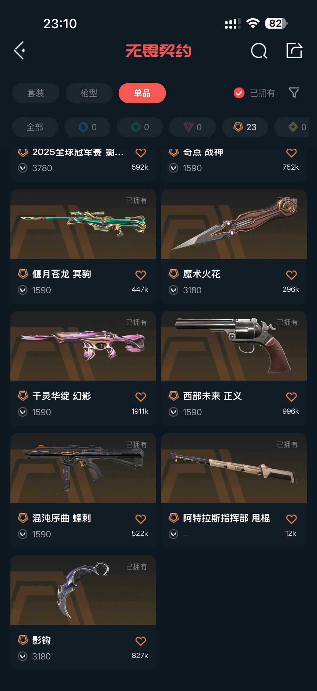Select the green diamond tier filter chip
The width and height of the screenshot is (317, 691).
140,127
